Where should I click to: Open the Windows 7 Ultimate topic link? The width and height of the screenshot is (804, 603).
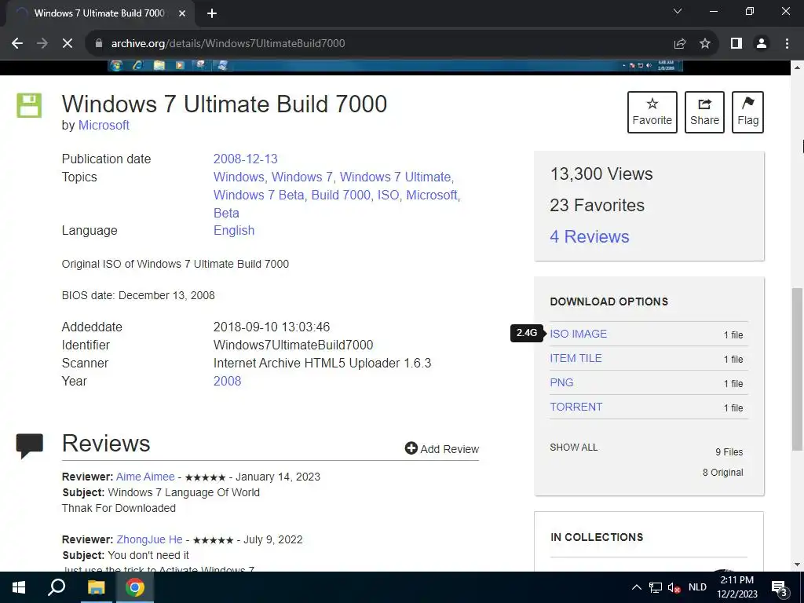(x=396, y=177)
